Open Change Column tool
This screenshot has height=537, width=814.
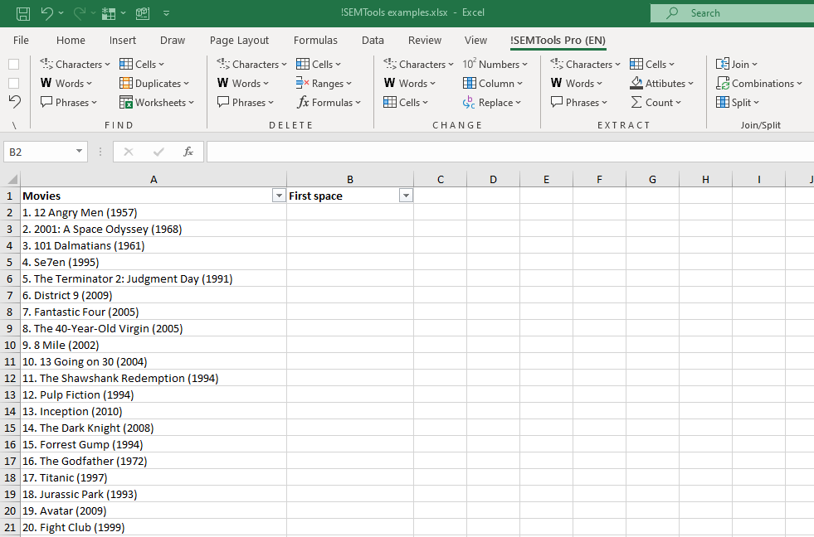493,84
